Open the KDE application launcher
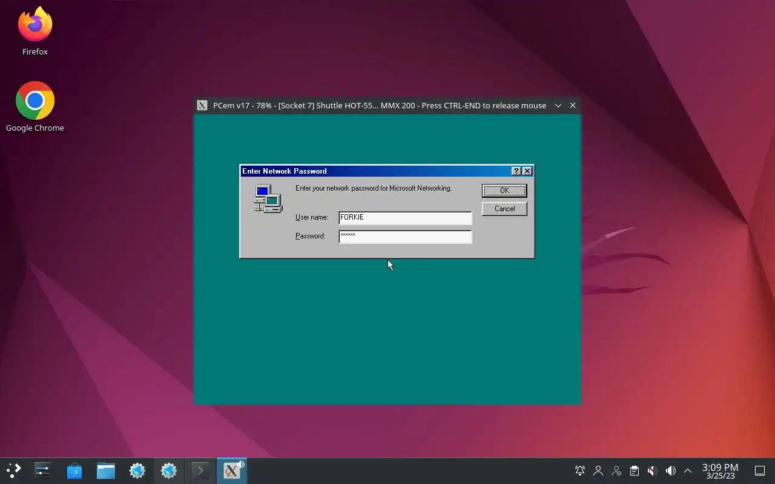Viewport: 775px width, 484px height. coord(13,471)
